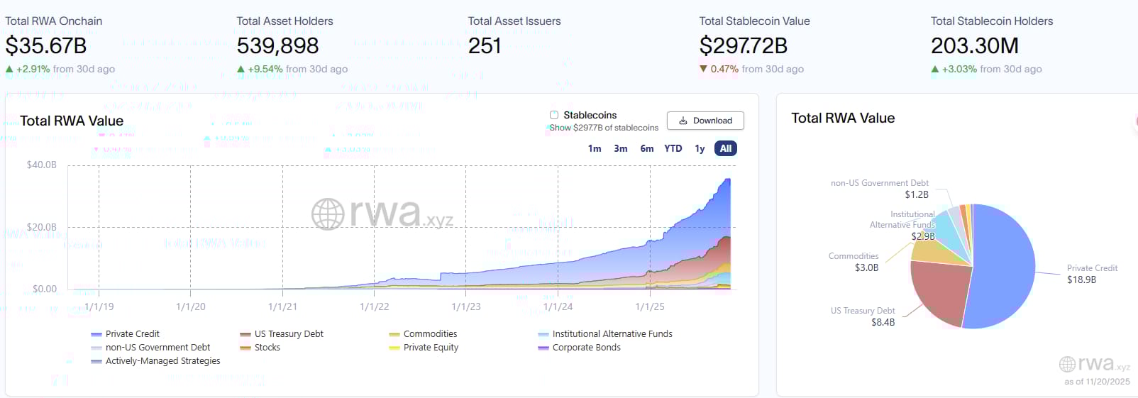Click the Commodities $3.0B pie label

(x=854, y=262)
